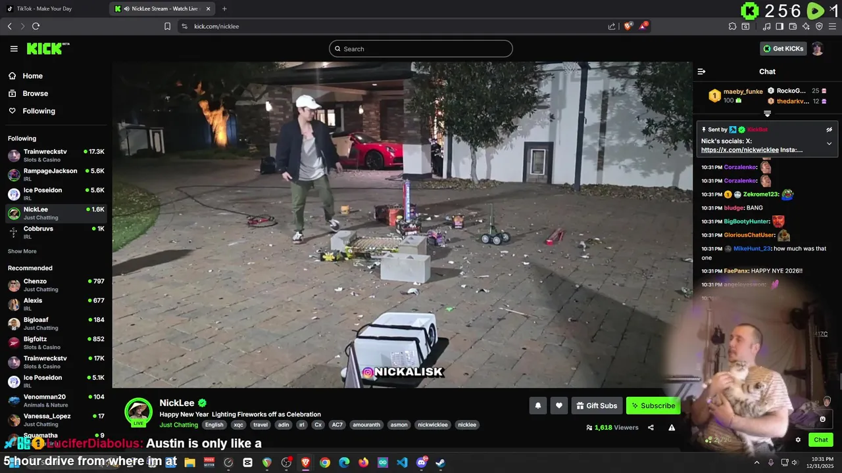This screenshot has height=473, width=842.
Task: Send message with green Chat button
Action: [x=820, y=440]
